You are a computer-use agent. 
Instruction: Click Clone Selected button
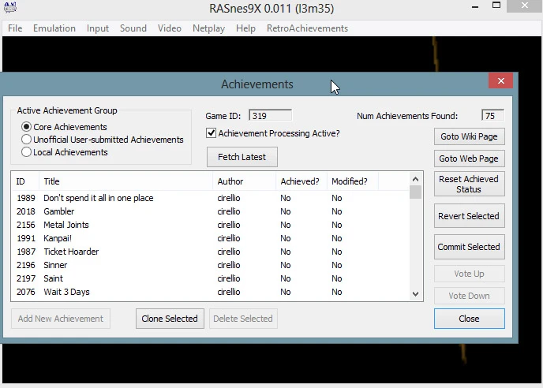[170, 319]
